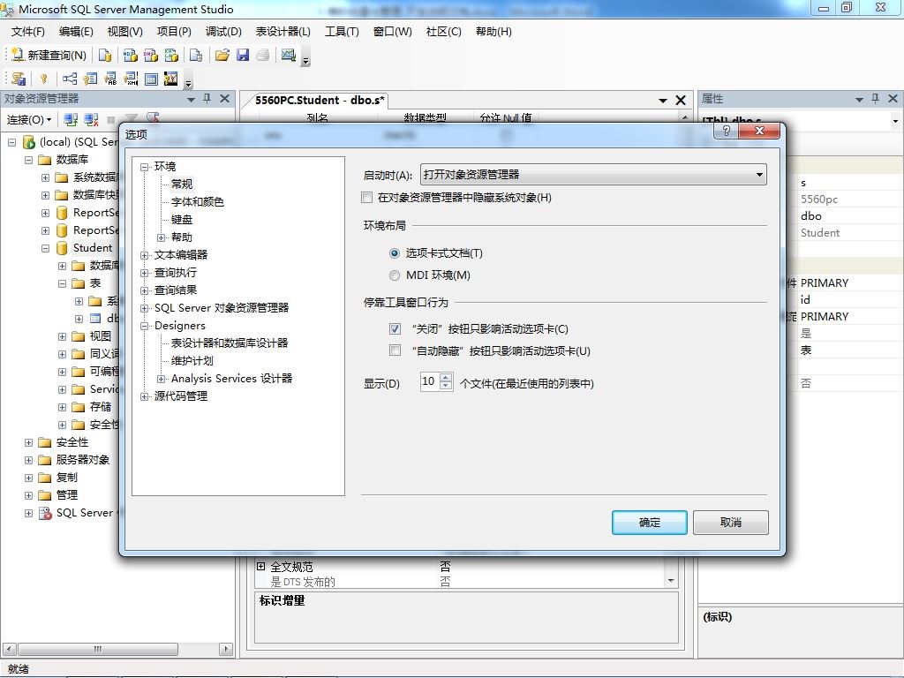Expand the 服务器对象 folder

click(x=28, y=460)
